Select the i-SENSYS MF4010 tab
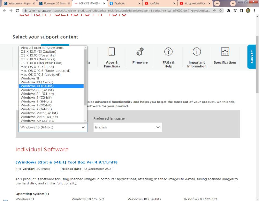 point(90,3)
